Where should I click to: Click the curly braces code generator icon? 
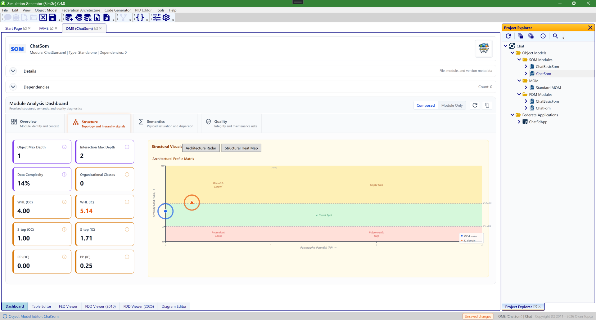point(140,18)
